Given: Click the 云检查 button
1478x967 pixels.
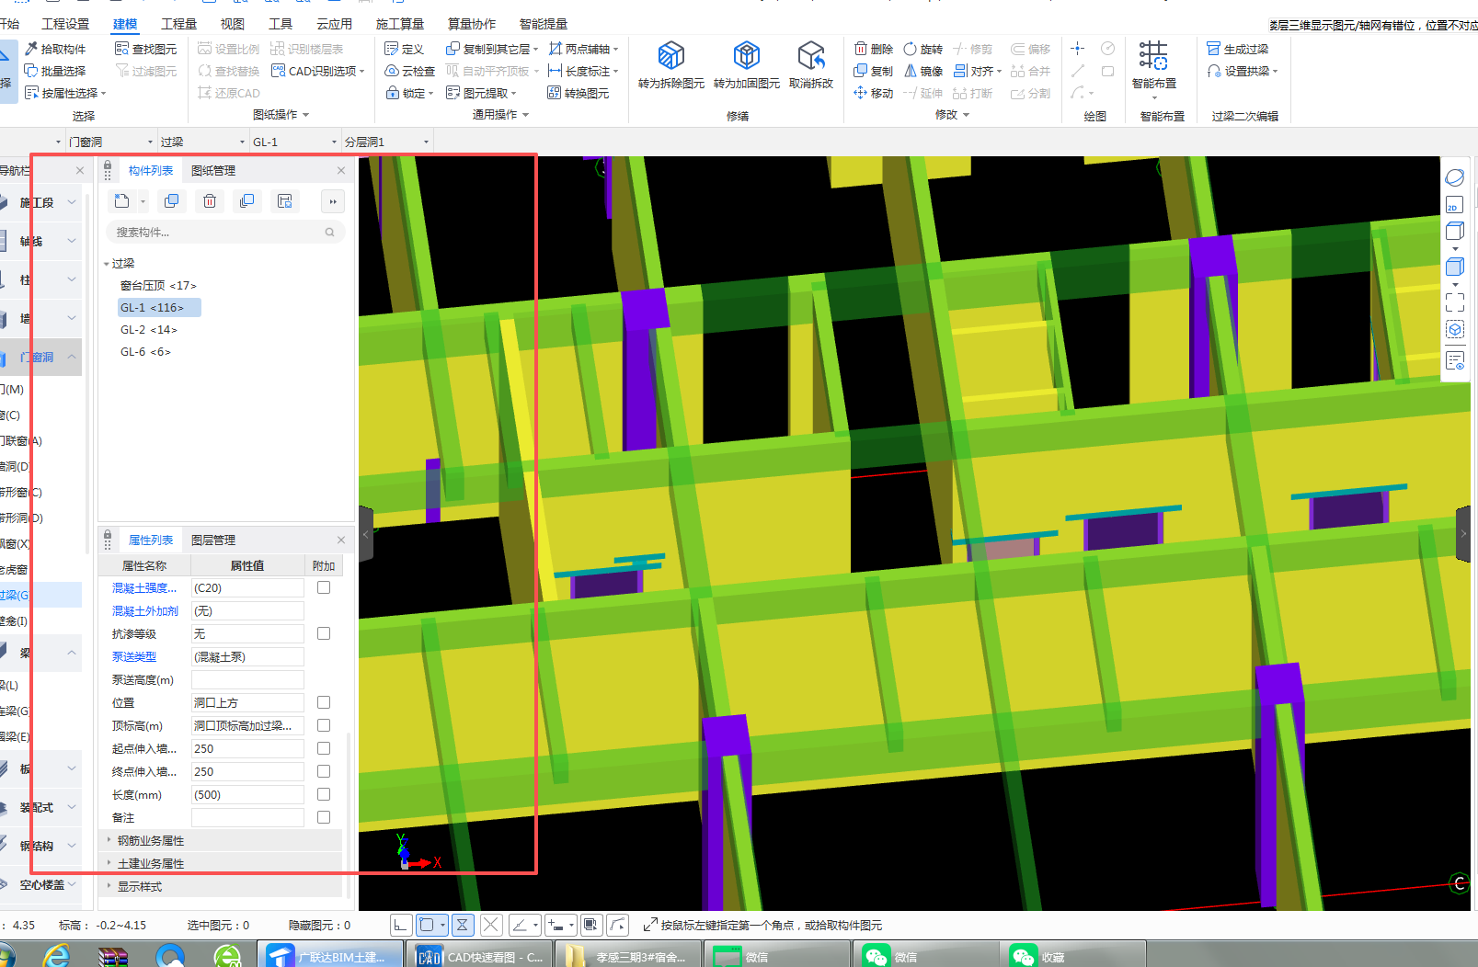Looking at the screenshot, I should [x=410, y=71].
